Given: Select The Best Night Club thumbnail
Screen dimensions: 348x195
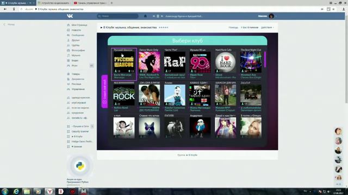Looking at the screenshot, I should point(251,62).
